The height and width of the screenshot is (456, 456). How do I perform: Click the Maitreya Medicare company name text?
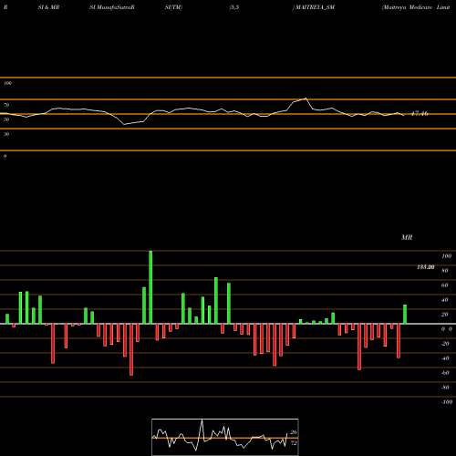pyautogui.click(x=416, y=7)
